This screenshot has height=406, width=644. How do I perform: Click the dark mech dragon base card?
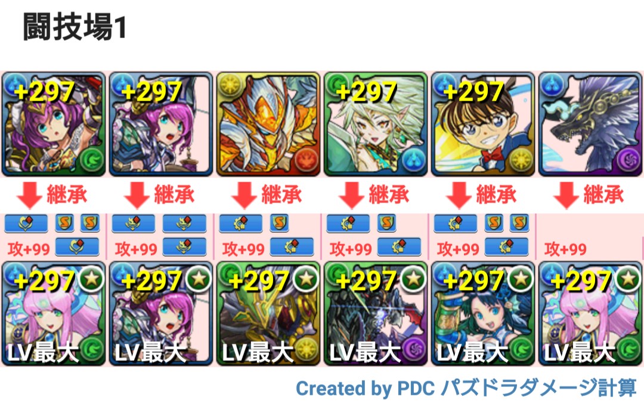point(376,314)
